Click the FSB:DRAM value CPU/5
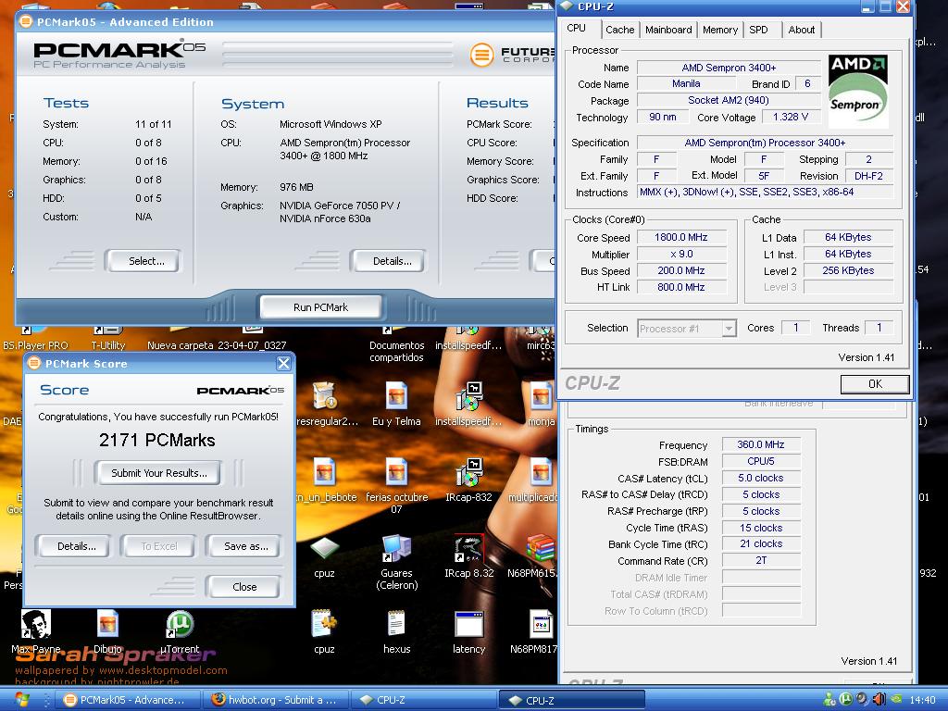Viewport: 948px width, 711px height. pyautogui.click(x=761, y=461)
